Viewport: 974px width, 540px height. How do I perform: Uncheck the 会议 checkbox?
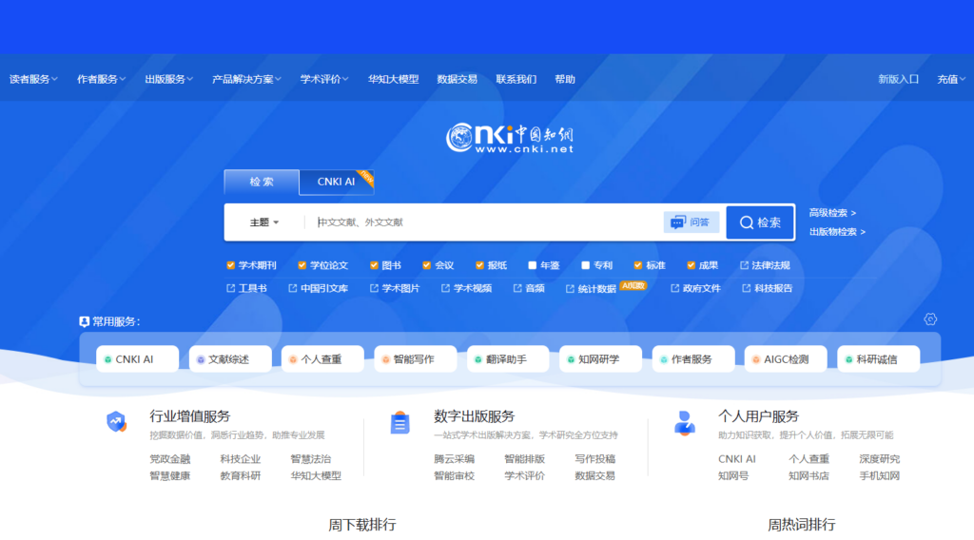[427, 265]
